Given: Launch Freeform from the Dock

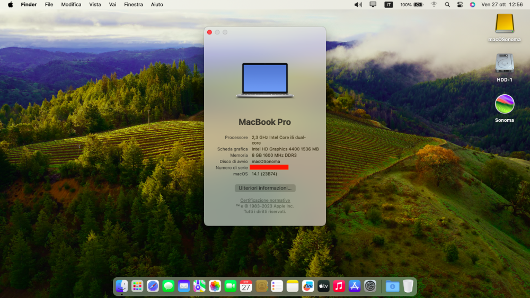Looking at the screenshot, I should pos(308,286).
